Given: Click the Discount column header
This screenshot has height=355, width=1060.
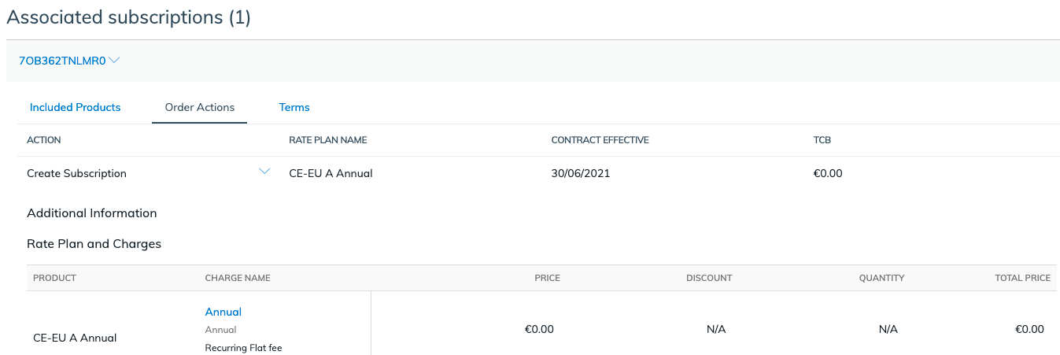Looking at the screenshot, I should [709, 278].
